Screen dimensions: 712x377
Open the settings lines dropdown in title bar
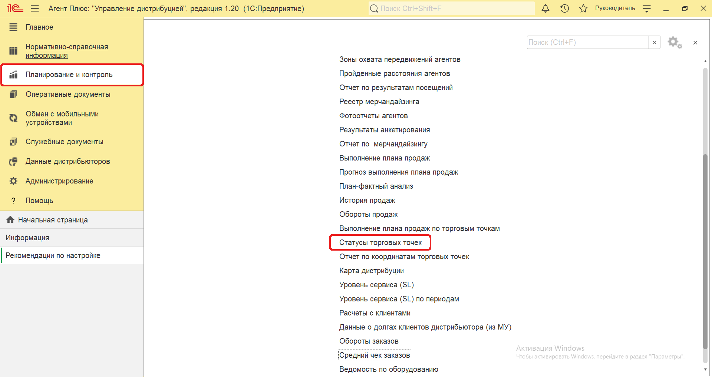(x=647, y=9)
